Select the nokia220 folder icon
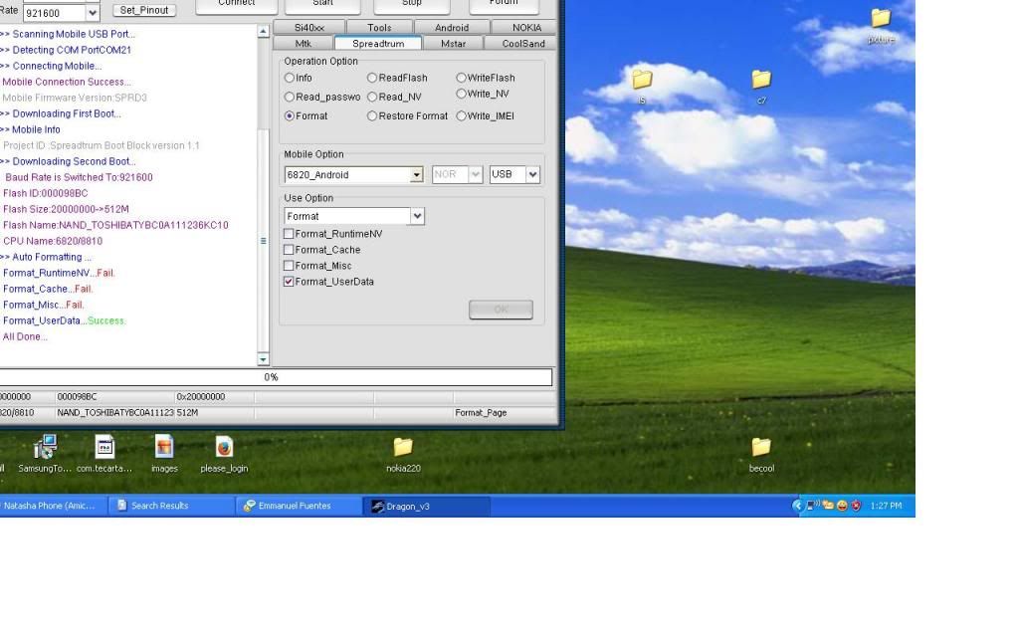The image size is (1019, 637). coord(403,447)
